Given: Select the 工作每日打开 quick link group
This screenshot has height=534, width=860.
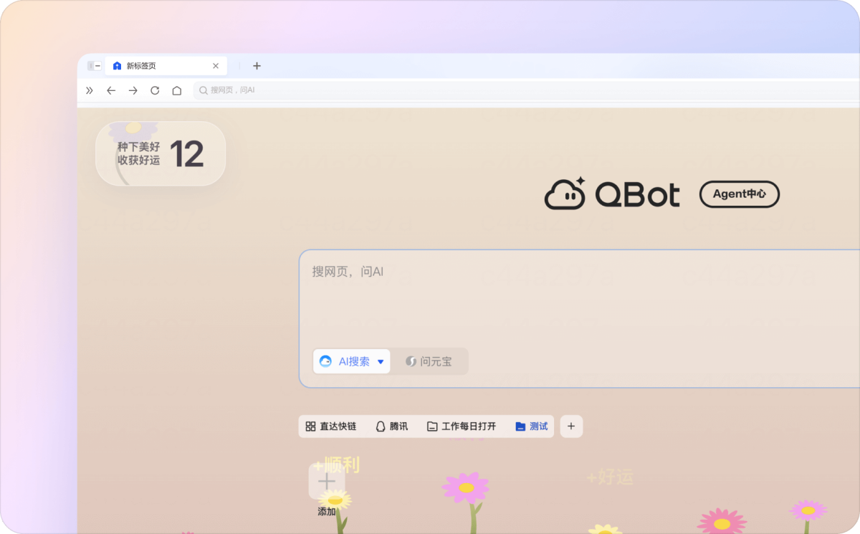Looking at the screenshot, I should click(461, 426).
